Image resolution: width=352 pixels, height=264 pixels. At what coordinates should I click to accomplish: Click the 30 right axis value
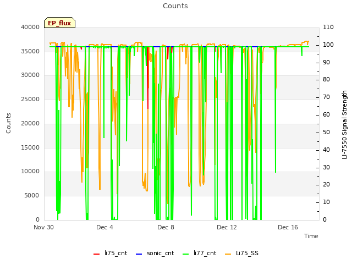326,167
